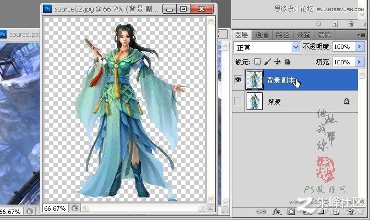Image resolution: width=370 pixels, height=220 pixels.
Task: Show the 背景 layer via its visibility box
Action: click(238, 101)
